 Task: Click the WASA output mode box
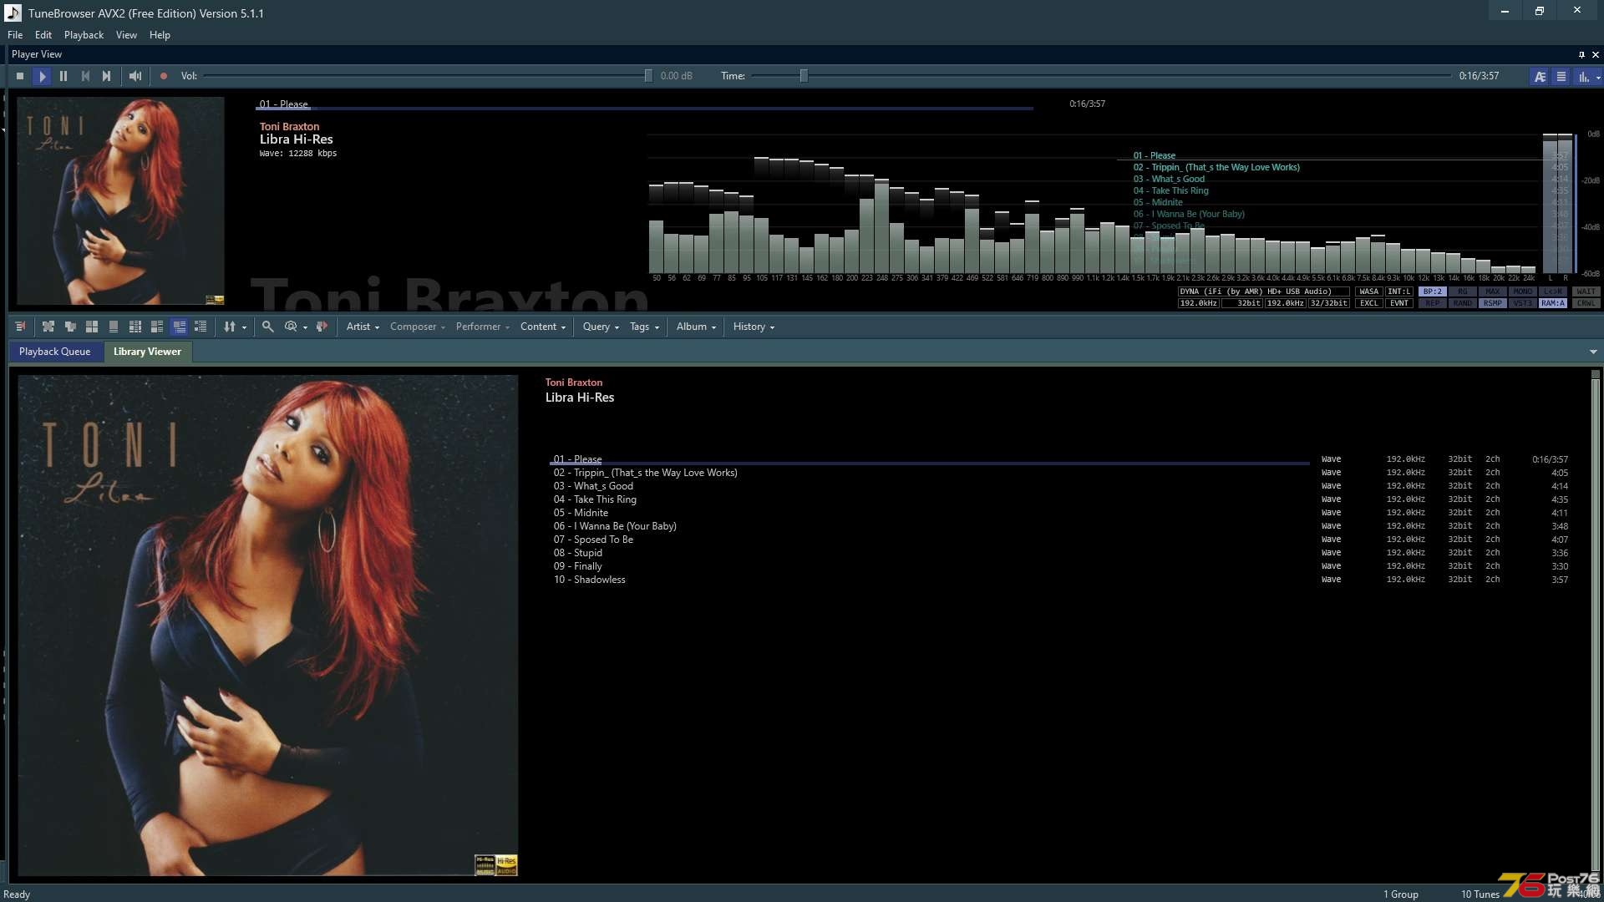click(x=1369, y=291)
